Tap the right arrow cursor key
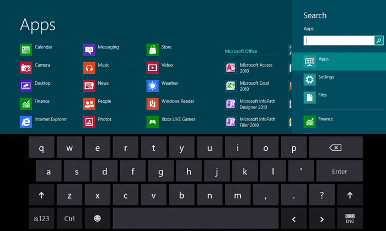The width and height of the screenshot is (386, 231). coord(321,218)
